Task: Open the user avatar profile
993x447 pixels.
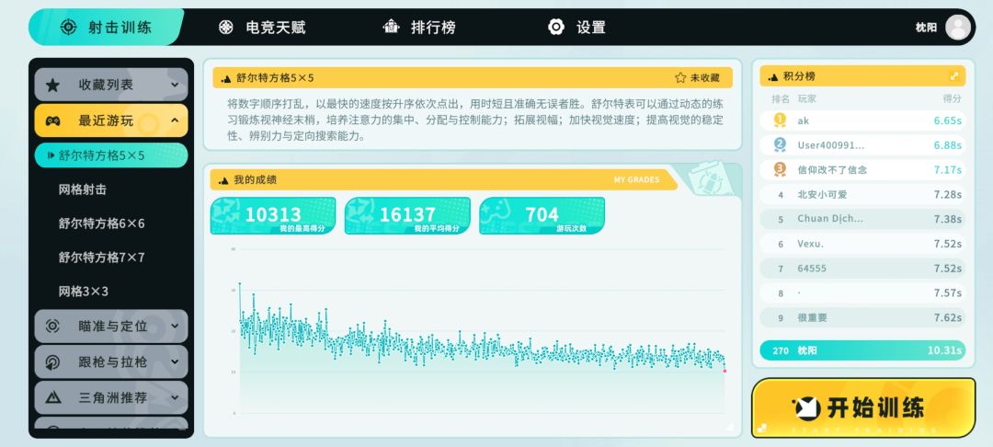Action: (958, 28)
